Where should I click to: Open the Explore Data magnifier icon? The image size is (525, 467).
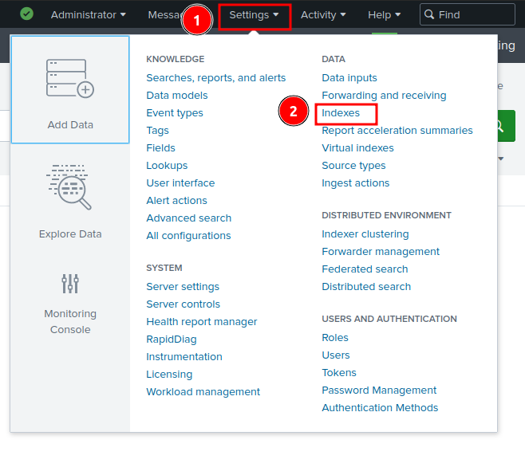[x=70, y=188]
